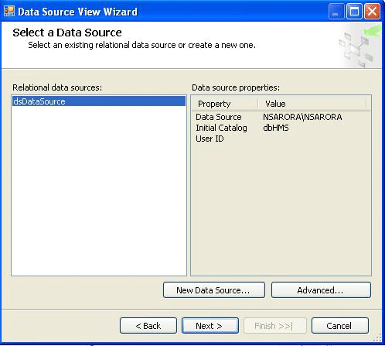Open the Advanced... options
Screen dimensions: 385x346
click(321, 290)
